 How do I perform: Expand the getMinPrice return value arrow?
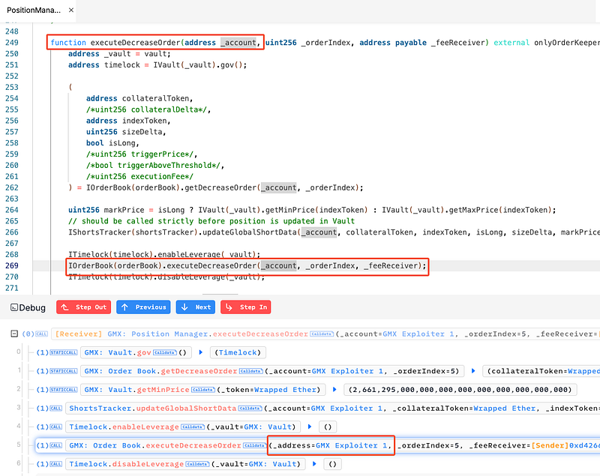tap(333, 390)
